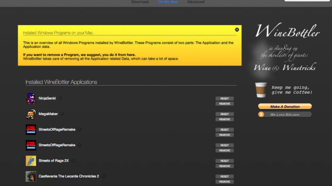The height and width of the screenshot is (186, 332).
Task: Remove the MegaMaker application
Action: coord(225,120)
